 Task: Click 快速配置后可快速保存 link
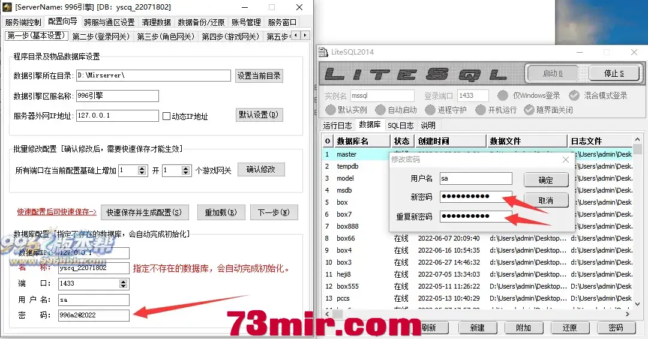tap(56, 212)
